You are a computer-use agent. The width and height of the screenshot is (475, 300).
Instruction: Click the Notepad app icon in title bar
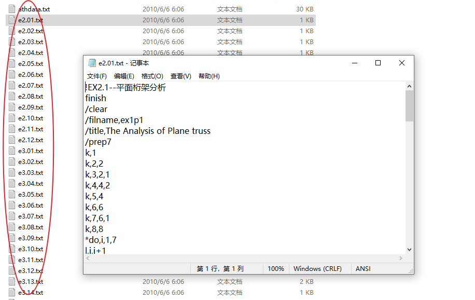[x=92, y=63]
